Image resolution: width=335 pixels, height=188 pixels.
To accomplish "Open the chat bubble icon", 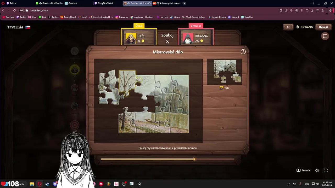I will click(325, 36).
